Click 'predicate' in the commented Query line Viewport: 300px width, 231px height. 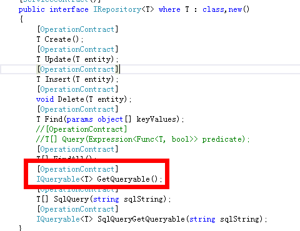(x=222, y=139)
